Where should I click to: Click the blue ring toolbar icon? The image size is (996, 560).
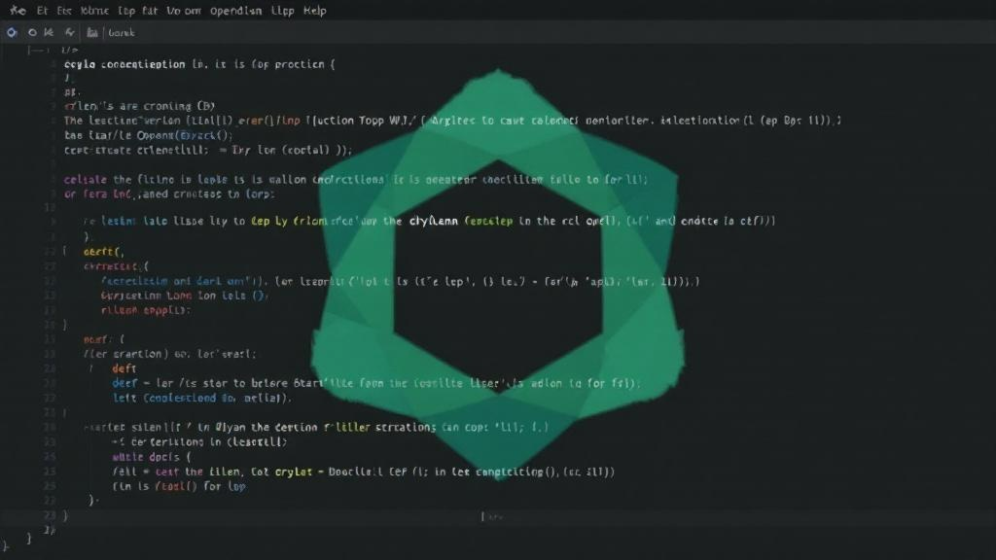(12, 32)
